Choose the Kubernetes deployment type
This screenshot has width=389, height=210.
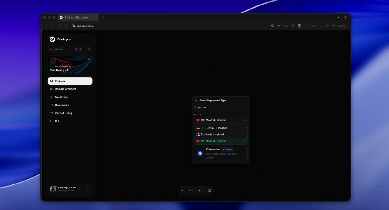click(221, 153)
